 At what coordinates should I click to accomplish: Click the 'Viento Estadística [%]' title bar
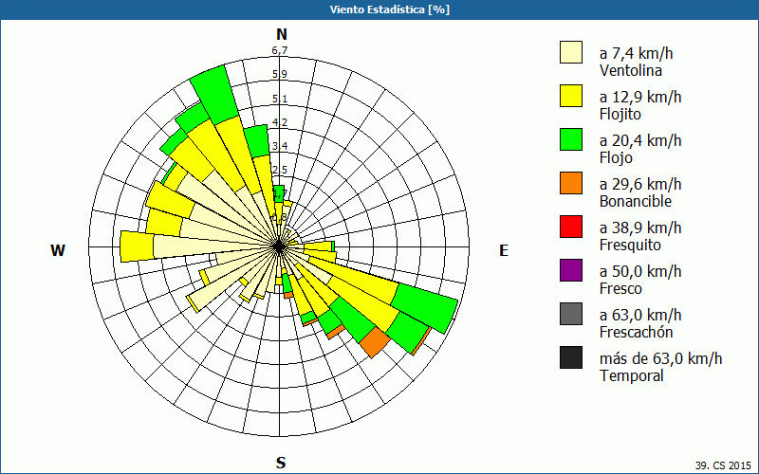pyautogui.click(x=379, y=9)
